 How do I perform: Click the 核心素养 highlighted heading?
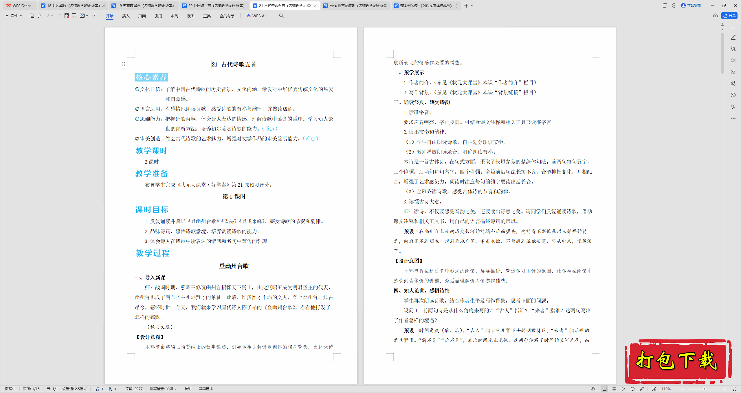151,77
